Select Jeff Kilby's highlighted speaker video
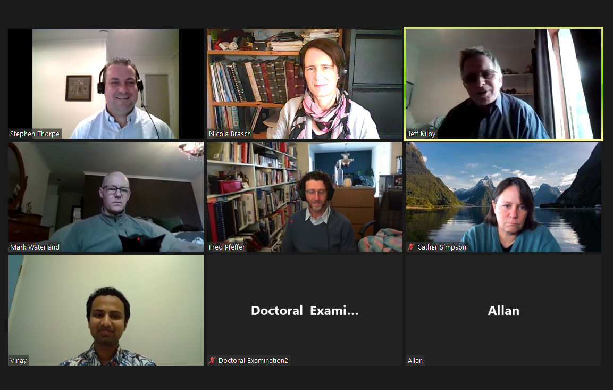This screenshot has height=390, width=613. click(503, 84)
